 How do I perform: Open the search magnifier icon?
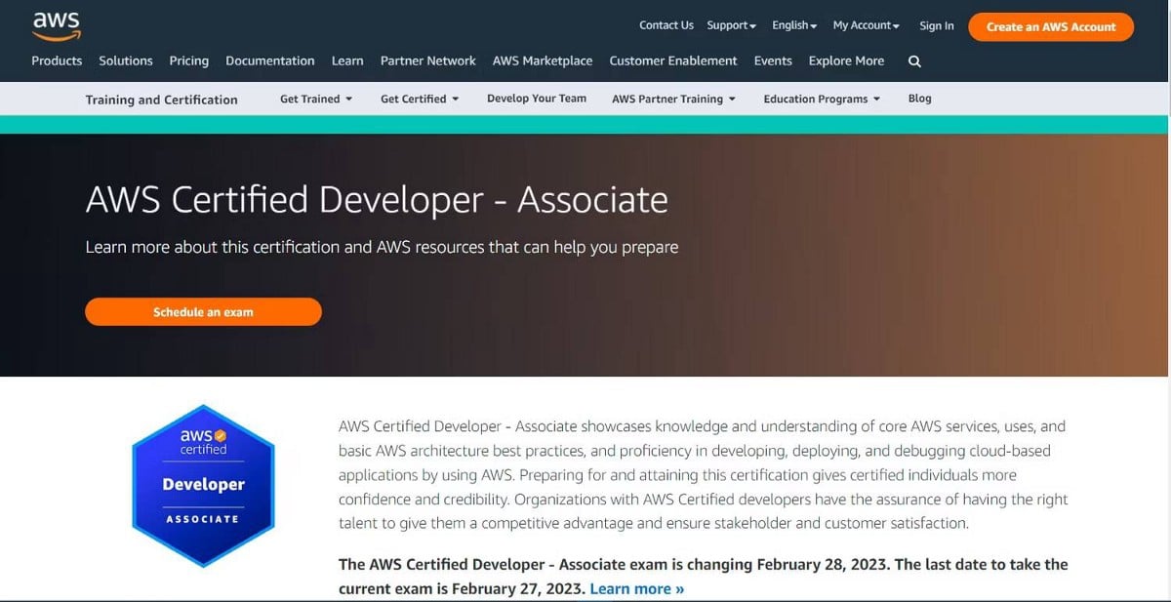tap(914, 60)
